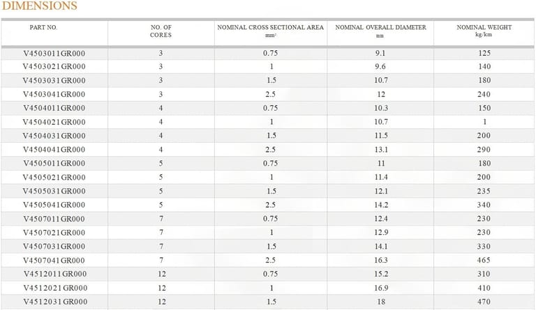Select weight value 125 in first row
Screen dimensions: 536x310
pos(484,53)
